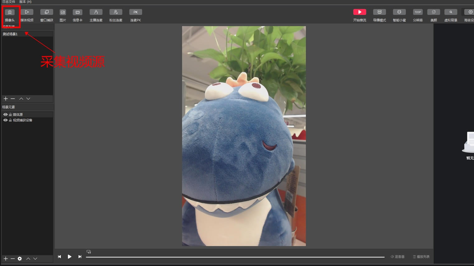Image resolution: width=474 pixels, height=266 pixels.
Task: Open the 混音器 audio mixer
Action: [397, 257]
